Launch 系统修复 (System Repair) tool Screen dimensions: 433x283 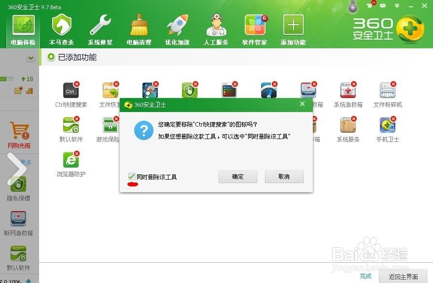pyautogui.click(x=100, y=29)
